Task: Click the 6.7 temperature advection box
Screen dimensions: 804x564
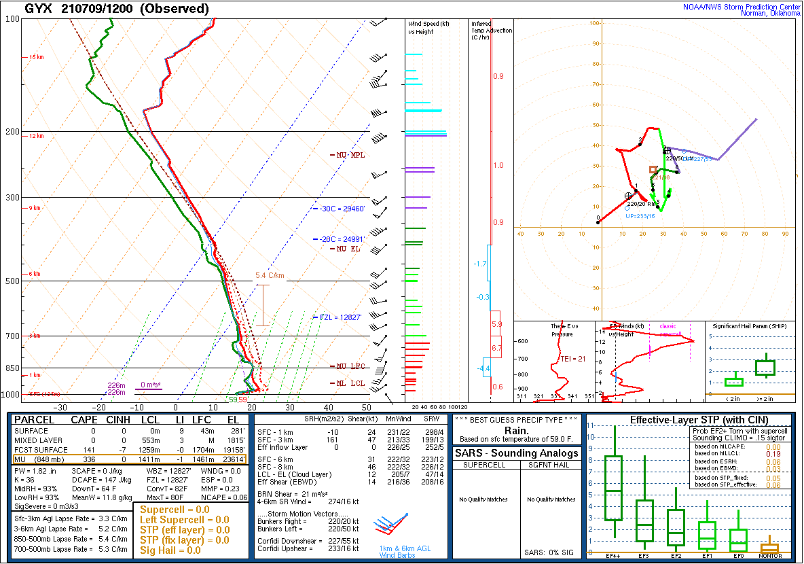Action: (496, 347)
